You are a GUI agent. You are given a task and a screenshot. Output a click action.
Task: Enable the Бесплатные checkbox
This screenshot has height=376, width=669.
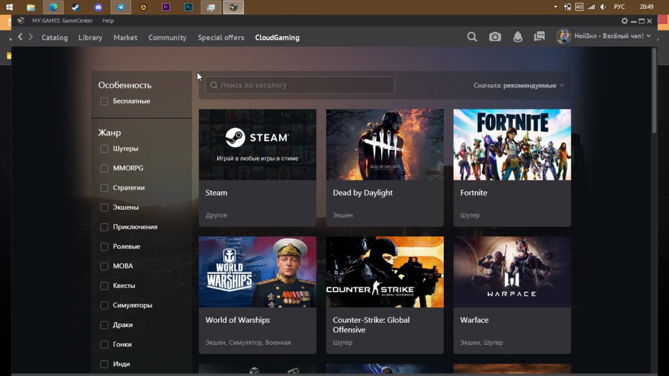click(x=104, y=101)
